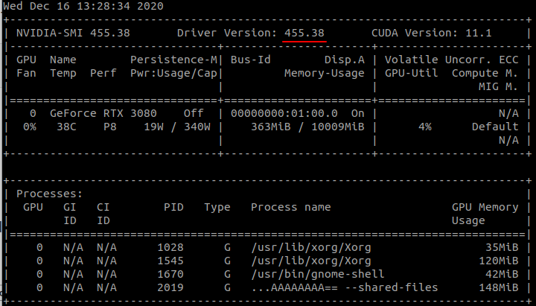Click the 'Persistence-M' column header
Image resolution: width=536 pixels, height=306 pixels.
tap(173, 60)
